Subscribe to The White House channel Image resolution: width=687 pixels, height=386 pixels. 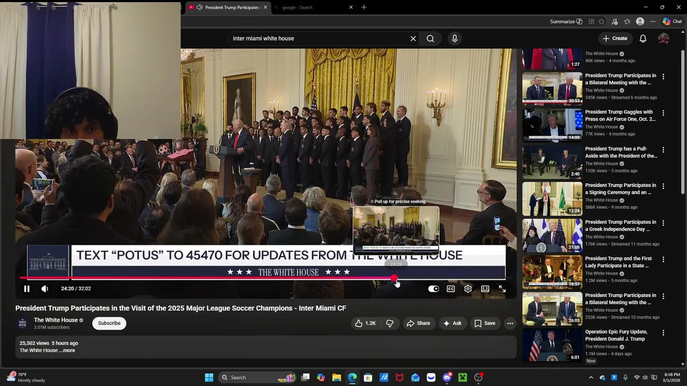(x=109, y=323)
